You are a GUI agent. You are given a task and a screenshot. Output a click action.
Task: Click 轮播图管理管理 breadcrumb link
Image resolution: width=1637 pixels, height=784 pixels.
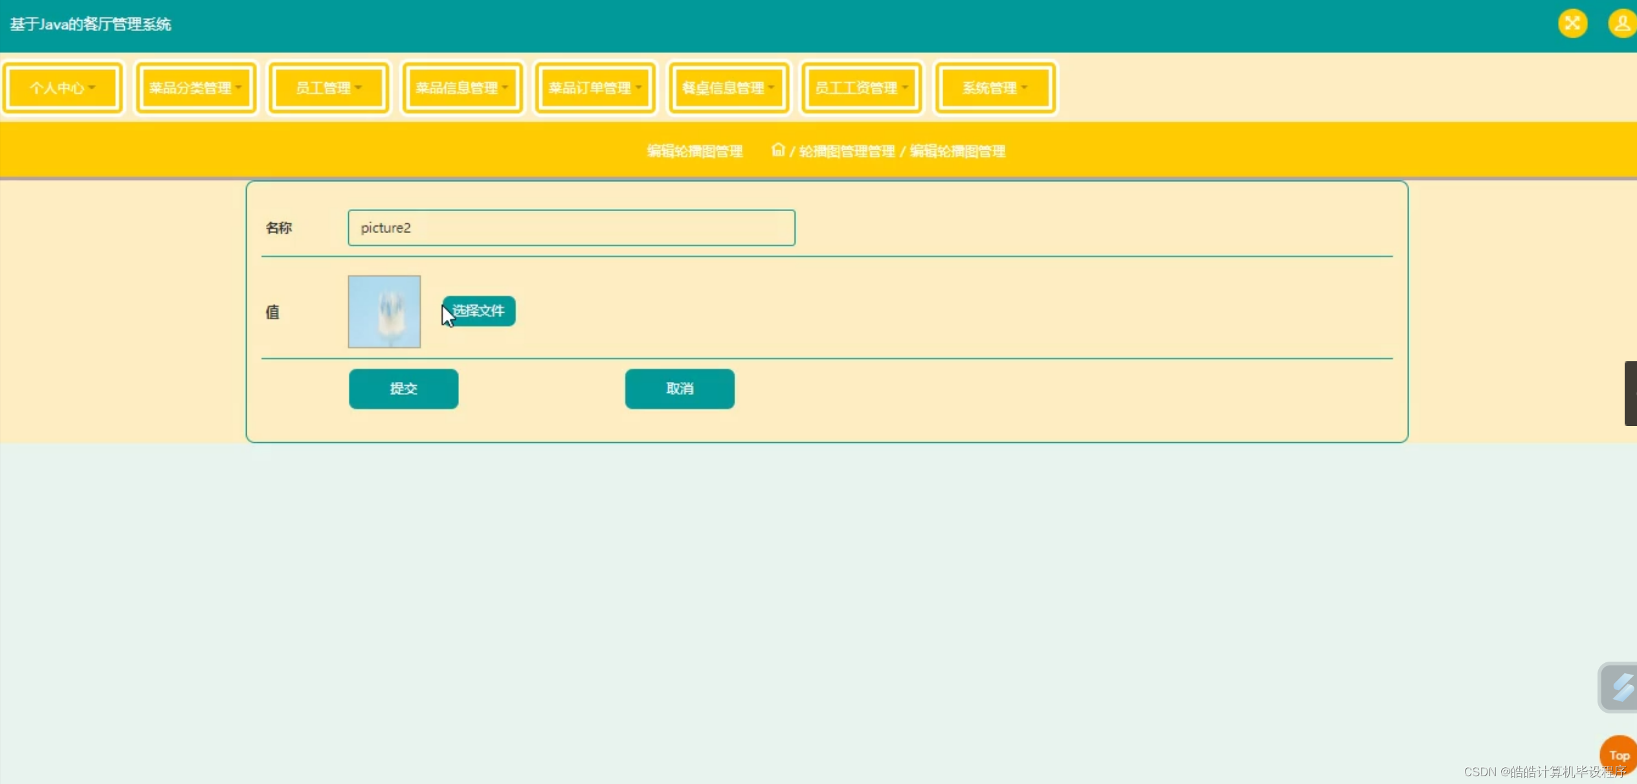tap(847, 151)
